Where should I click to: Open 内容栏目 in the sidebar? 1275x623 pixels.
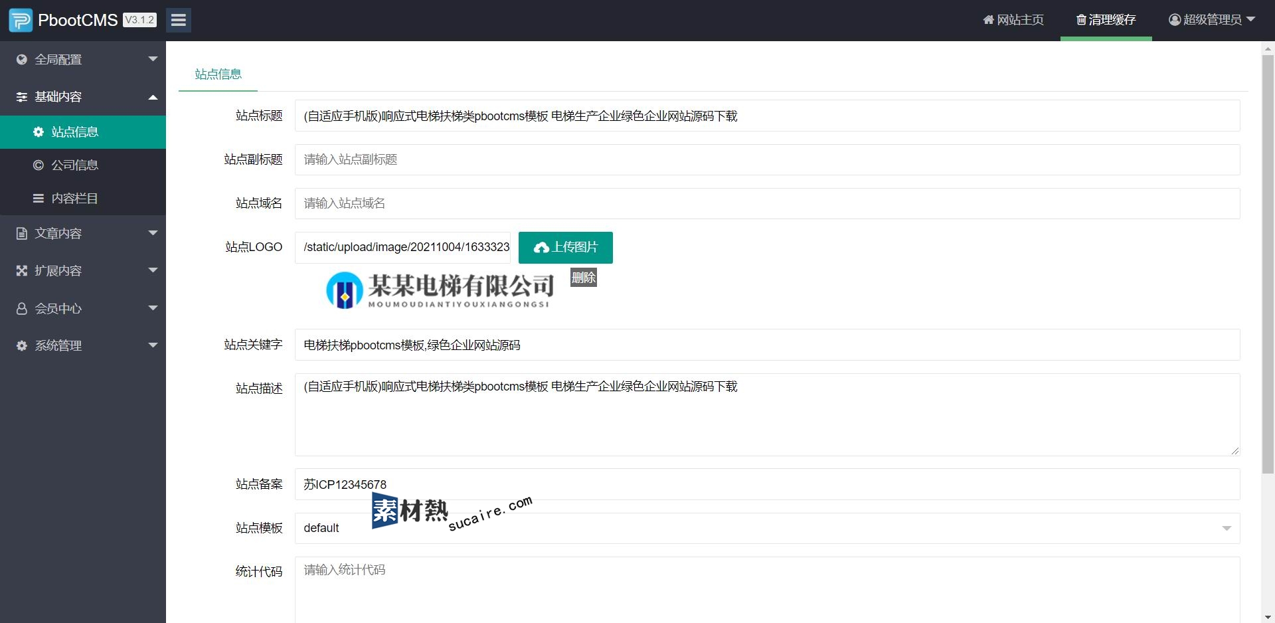(83, 199)
